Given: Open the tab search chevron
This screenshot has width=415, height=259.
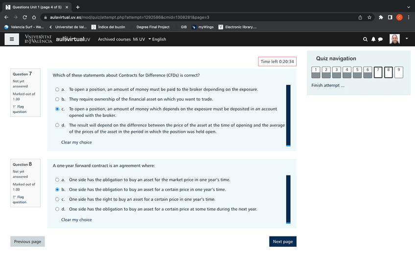Looking at the screenshot, I should point(408,7).
